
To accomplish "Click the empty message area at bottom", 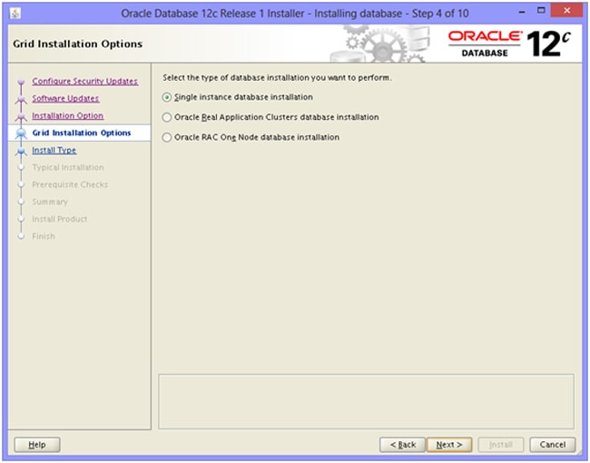I will pyautogui.click(x=366, y=401).
